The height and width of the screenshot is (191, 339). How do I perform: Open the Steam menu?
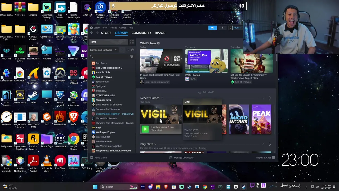tap(97, 28)
